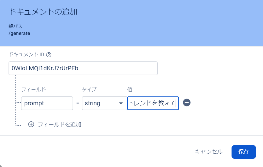Click the dropdown arrow next to string
This screenshot has width=263, height=167.
[121, 103]
